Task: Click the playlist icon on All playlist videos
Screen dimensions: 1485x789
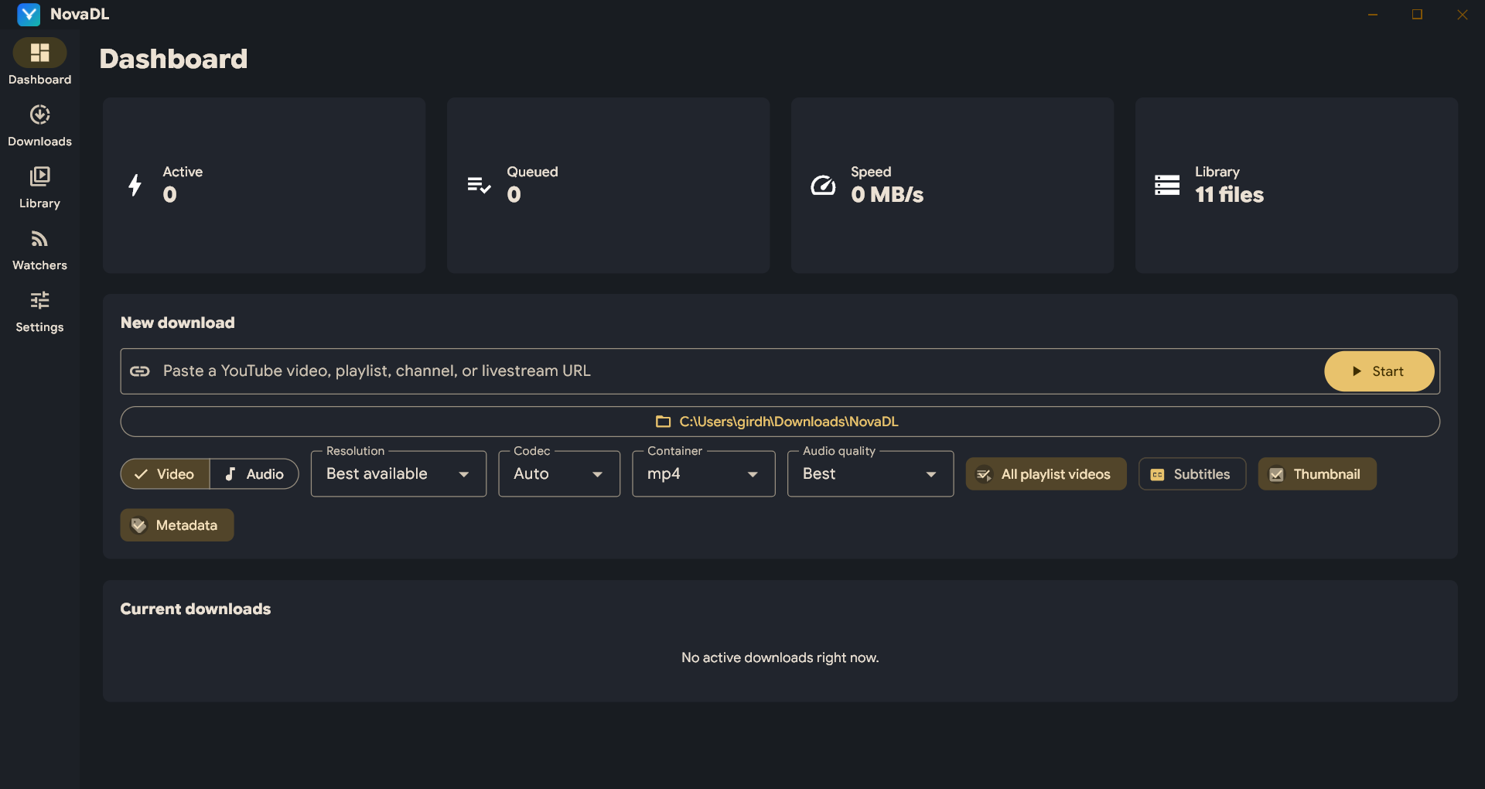Action: point(984,475)
